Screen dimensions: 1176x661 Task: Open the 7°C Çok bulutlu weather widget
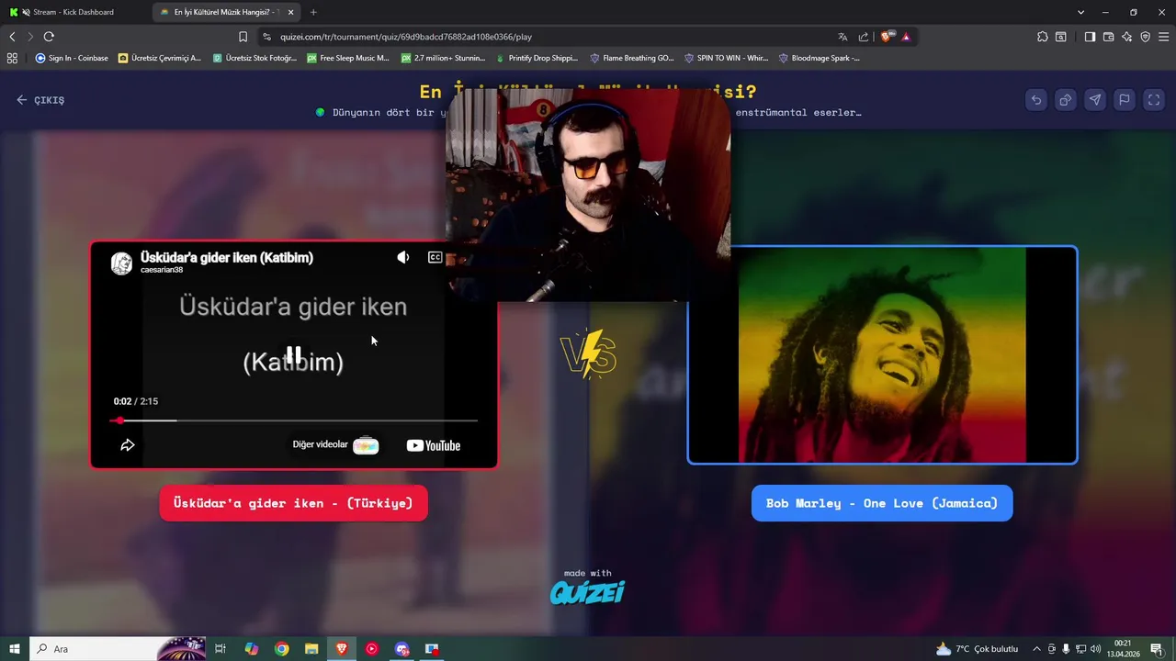(977, 649)
